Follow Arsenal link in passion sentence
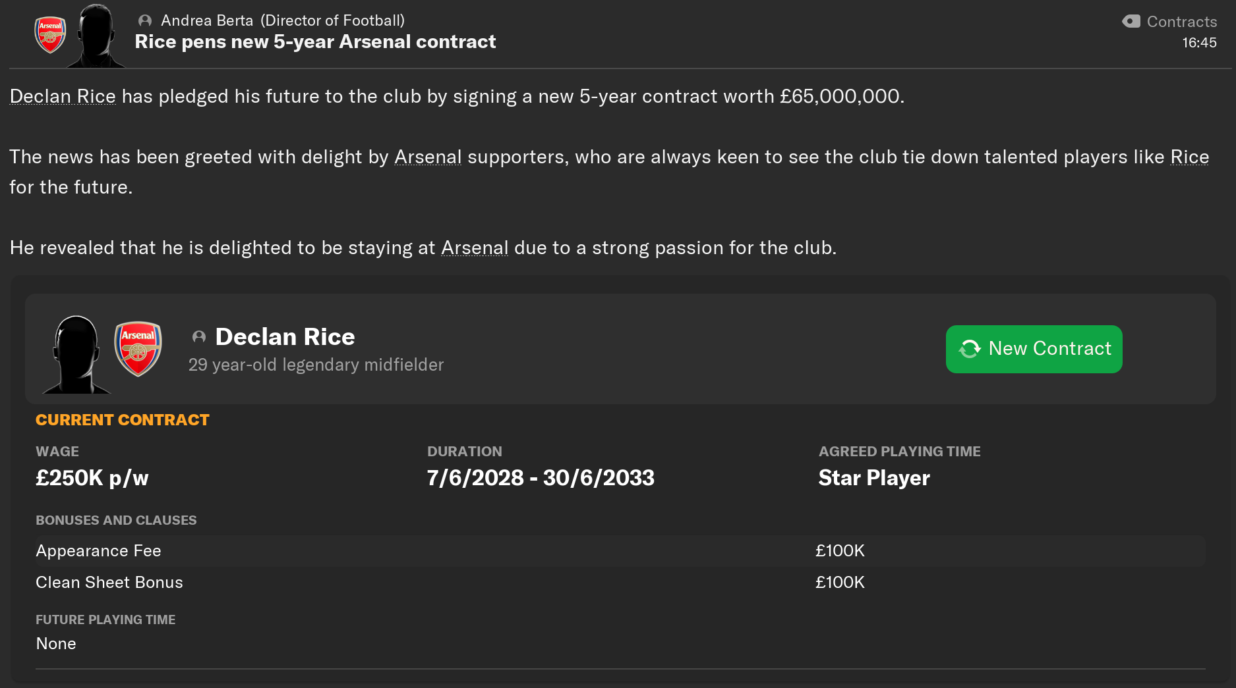Viewport: 1236px width, 688px height. click(475, 248)
